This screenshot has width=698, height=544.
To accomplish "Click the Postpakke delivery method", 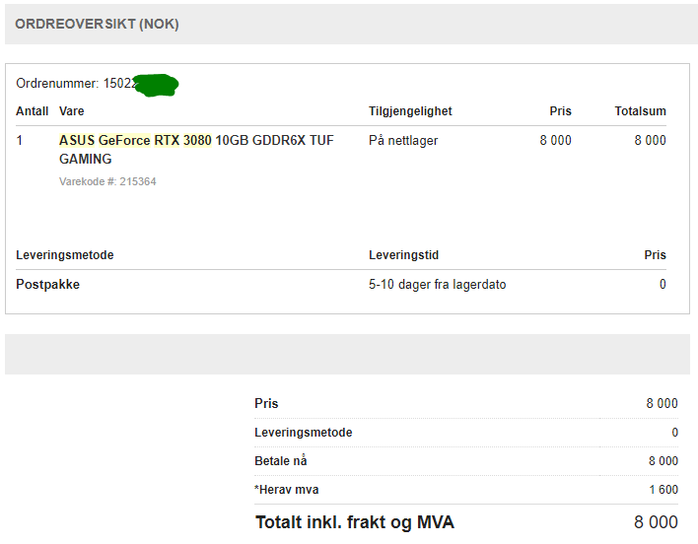I will click(48, 284).
